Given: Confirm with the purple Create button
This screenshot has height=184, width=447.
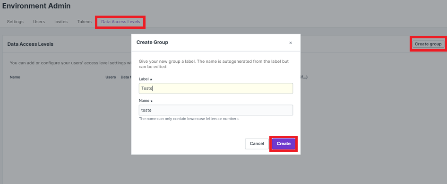Looking at the screenshot, I should click(x=284, y=143).
